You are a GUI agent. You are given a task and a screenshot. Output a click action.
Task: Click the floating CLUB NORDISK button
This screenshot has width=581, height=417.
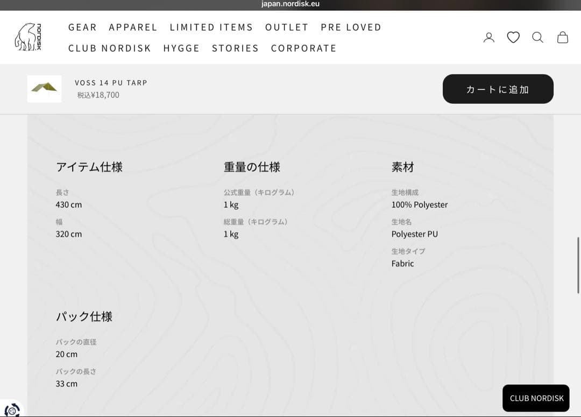click(536, 398)
